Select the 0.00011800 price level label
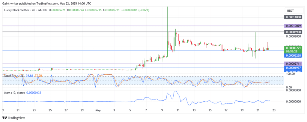 293,17
